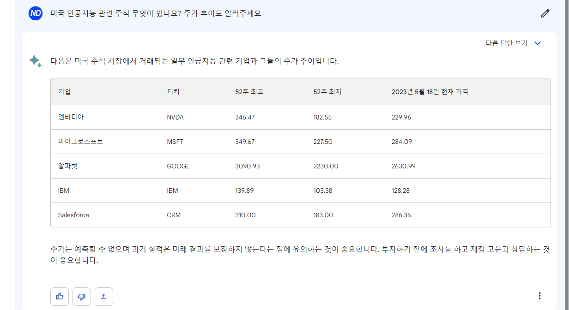The width and height of the screenshot is (569, 310).
Task: Click the 52주 최고 column header
Action: coord(249,92)
